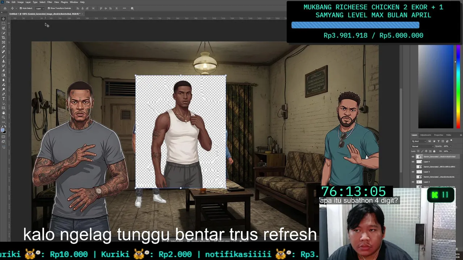Open the Normal blend mode dropdown
Screen dimensions: 463x260
click(x=422, y=146)
